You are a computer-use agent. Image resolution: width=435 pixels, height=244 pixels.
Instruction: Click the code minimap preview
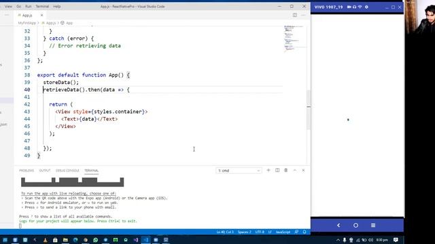pyautogui.click(x=294, y=39)
